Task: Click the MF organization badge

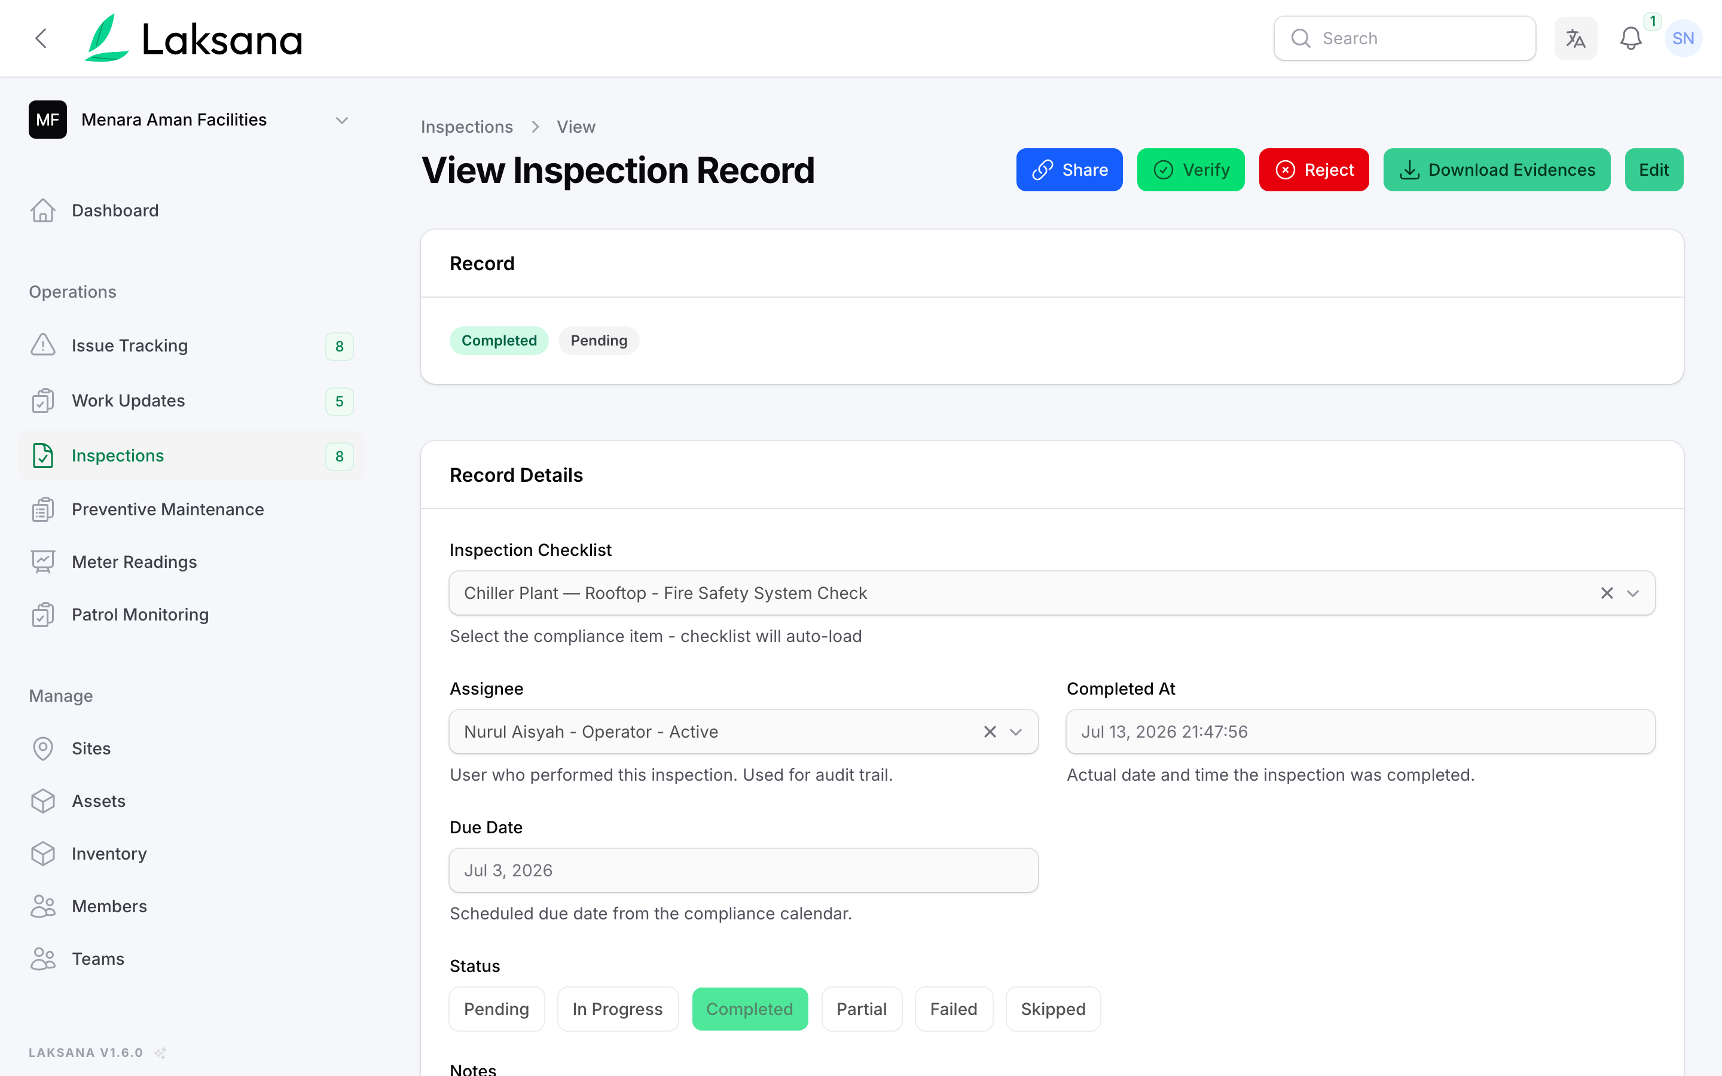Action: point(48,120)
